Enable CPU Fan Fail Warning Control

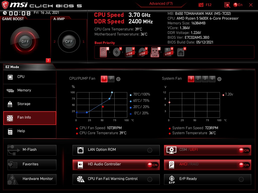pyautogui.click(x=150, y=179)
